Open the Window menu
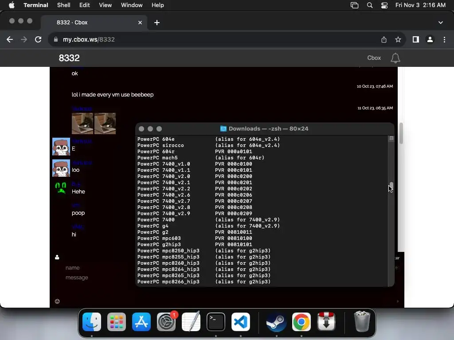Image resolution: width=454 pixels, height=340 pixels. (131, 5)
